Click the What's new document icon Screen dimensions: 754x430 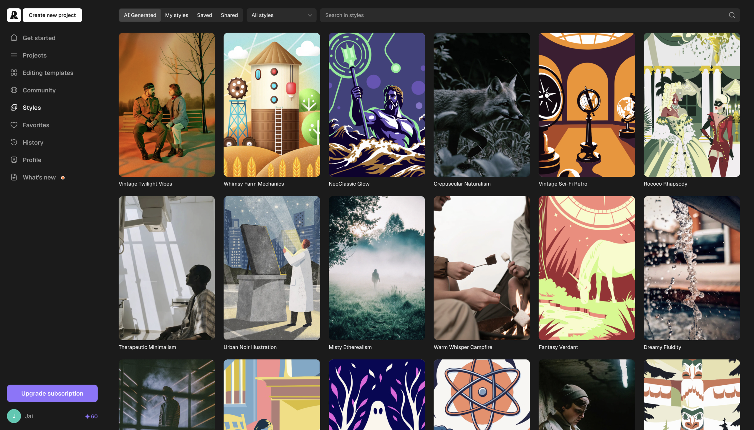[14, 177]
